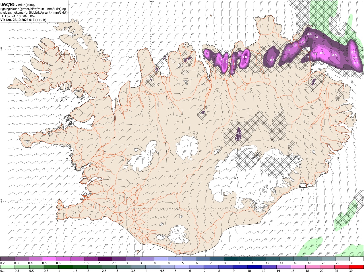Click the '1.8' snowfall value on the map

coord(244,57)
